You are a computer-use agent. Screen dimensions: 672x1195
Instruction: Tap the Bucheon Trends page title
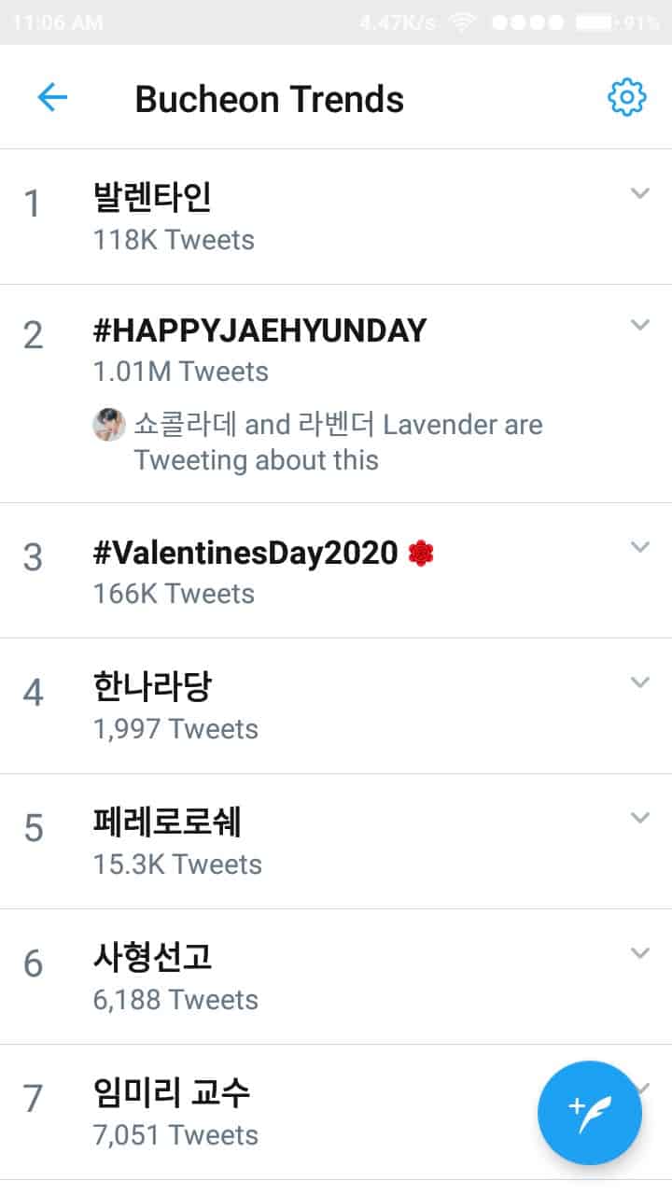[269, 99]
